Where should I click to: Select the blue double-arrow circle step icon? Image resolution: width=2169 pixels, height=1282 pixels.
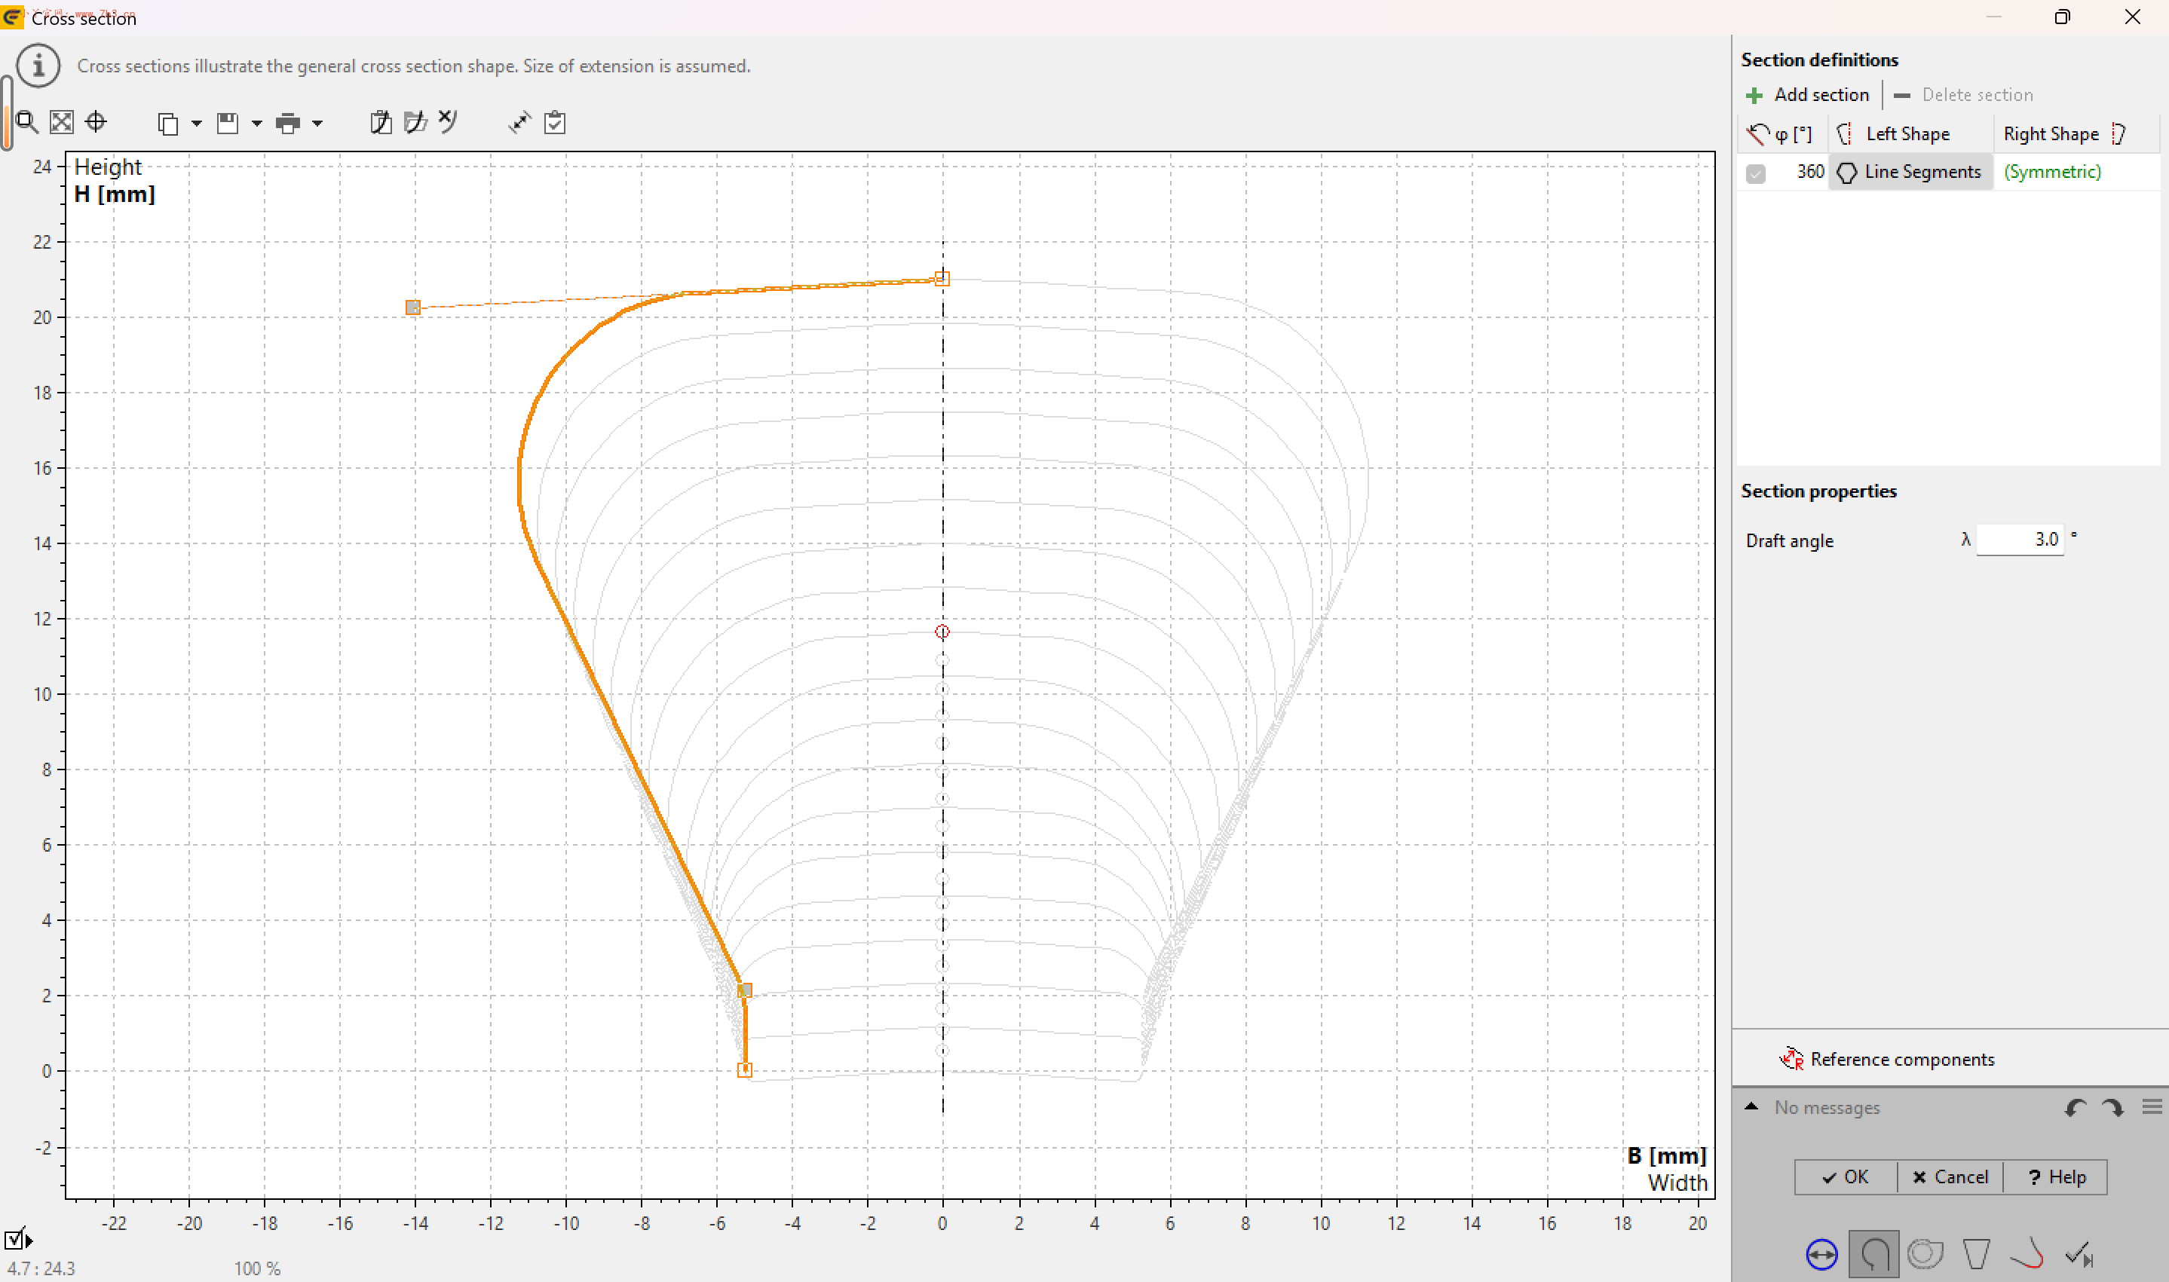[x=1821, y=1254]
